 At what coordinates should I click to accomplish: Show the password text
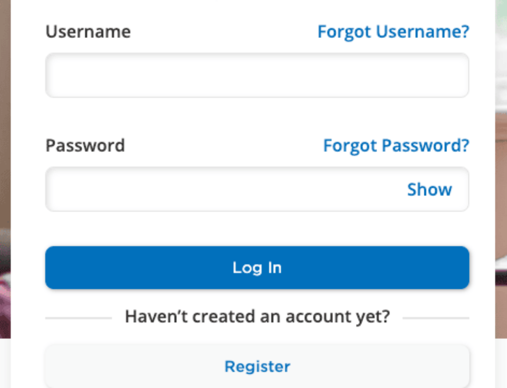pyautogui.click(x=429, y=189)
